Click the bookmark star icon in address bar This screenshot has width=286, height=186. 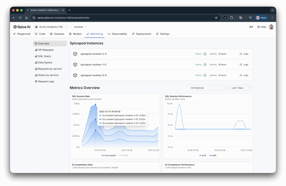pos(216,18)
